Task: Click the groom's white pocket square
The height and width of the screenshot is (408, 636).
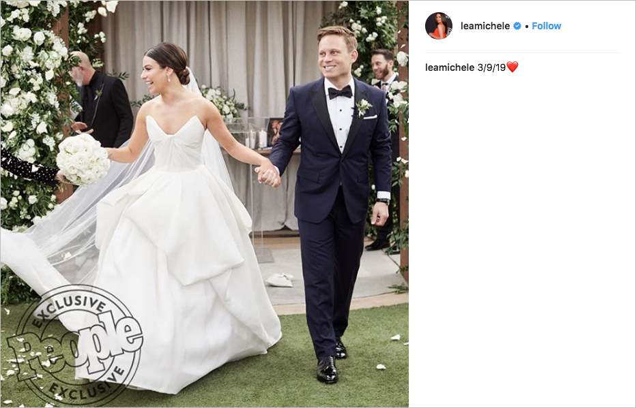Action: [370, 117]
